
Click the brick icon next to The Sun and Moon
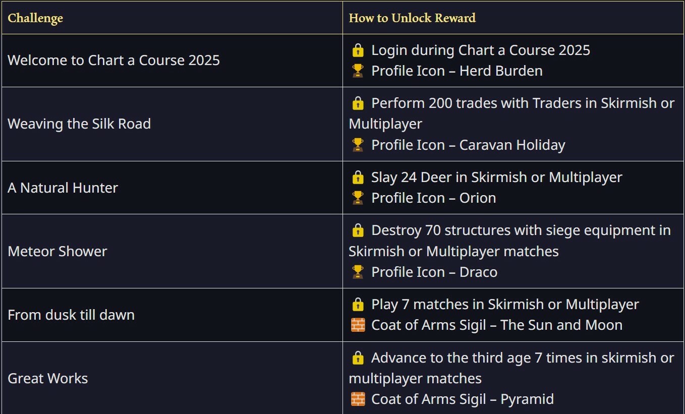pos(358,325)
